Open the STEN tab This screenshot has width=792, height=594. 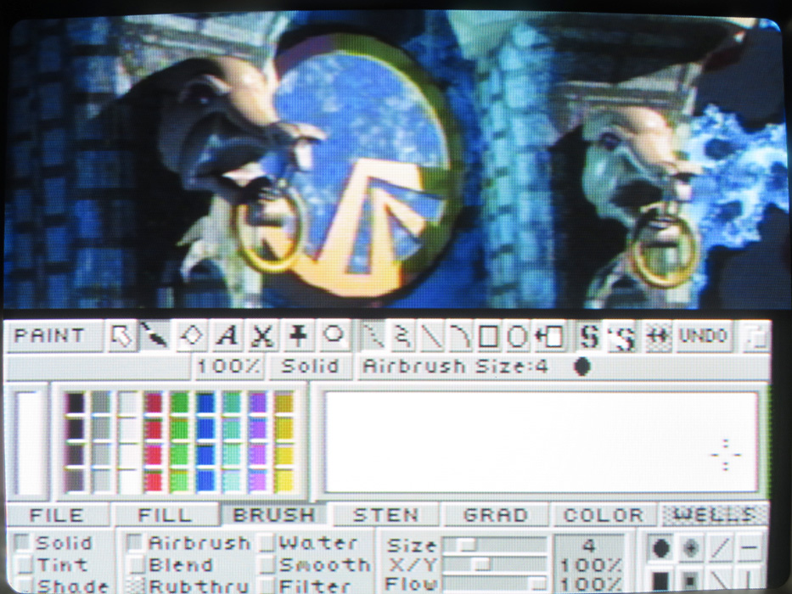coord(385,515)
